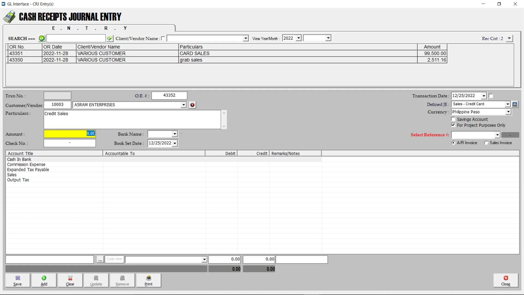Click the account lookup ellipsis button
The image size is (524, 295).
click(100, 259)
